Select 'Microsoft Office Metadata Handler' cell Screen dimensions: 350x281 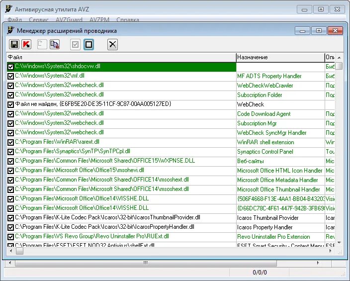[280, 180]
